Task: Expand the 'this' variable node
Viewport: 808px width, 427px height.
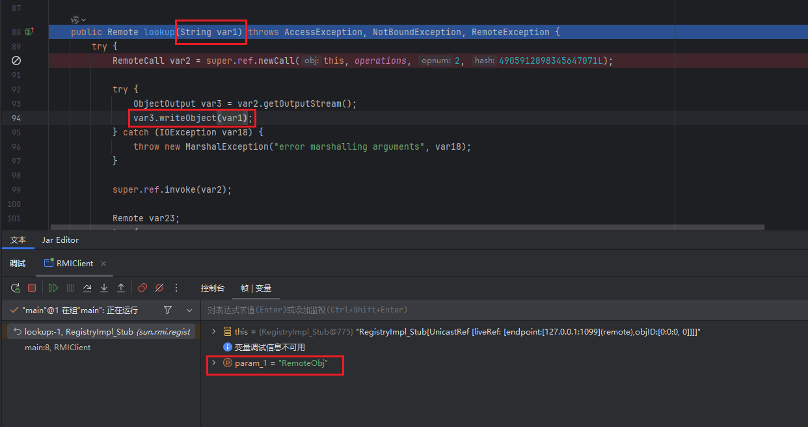Action: (213, 332)
